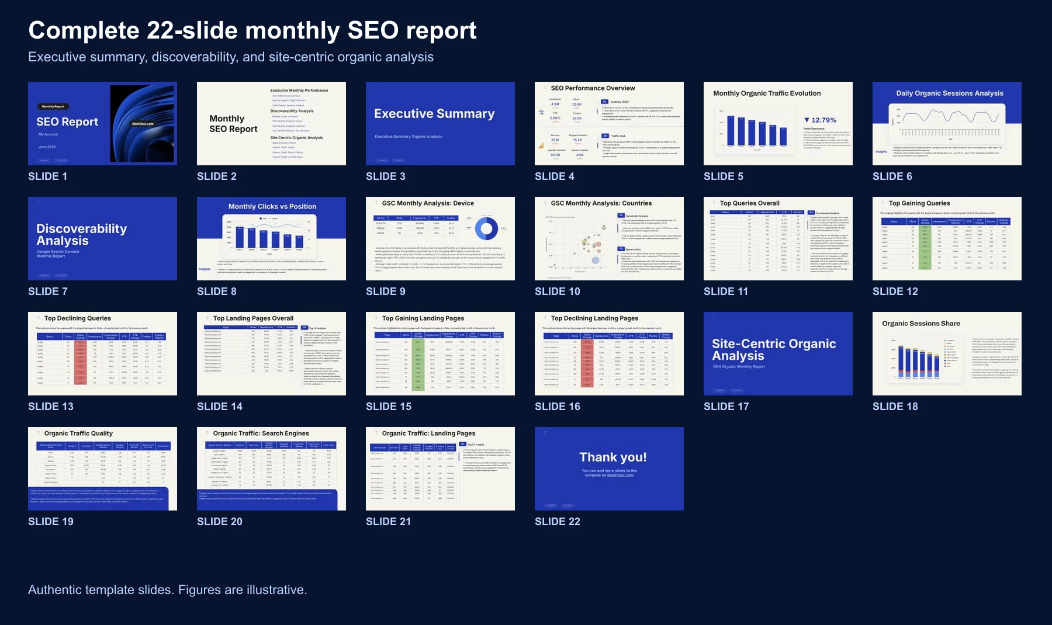Open the Top Queries Overall slide thumbnail
1052x625 pixels.
coord(778,238)
